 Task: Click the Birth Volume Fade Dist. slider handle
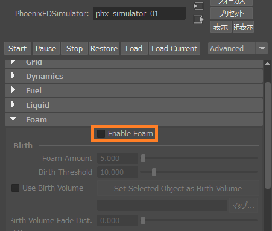tap(143, 221)
